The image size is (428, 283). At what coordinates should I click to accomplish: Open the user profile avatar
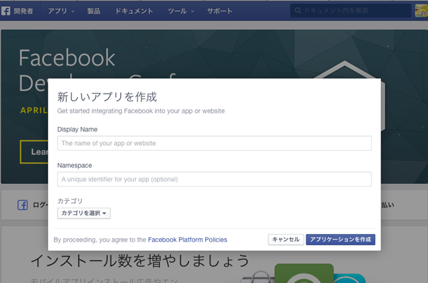pos(421,11)
